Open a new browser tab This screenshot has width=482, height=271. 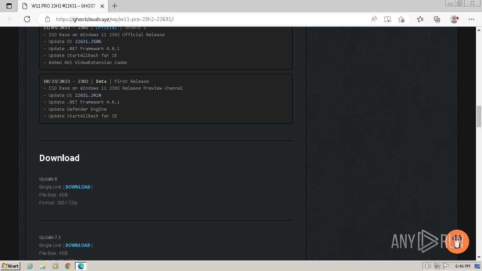115,6
